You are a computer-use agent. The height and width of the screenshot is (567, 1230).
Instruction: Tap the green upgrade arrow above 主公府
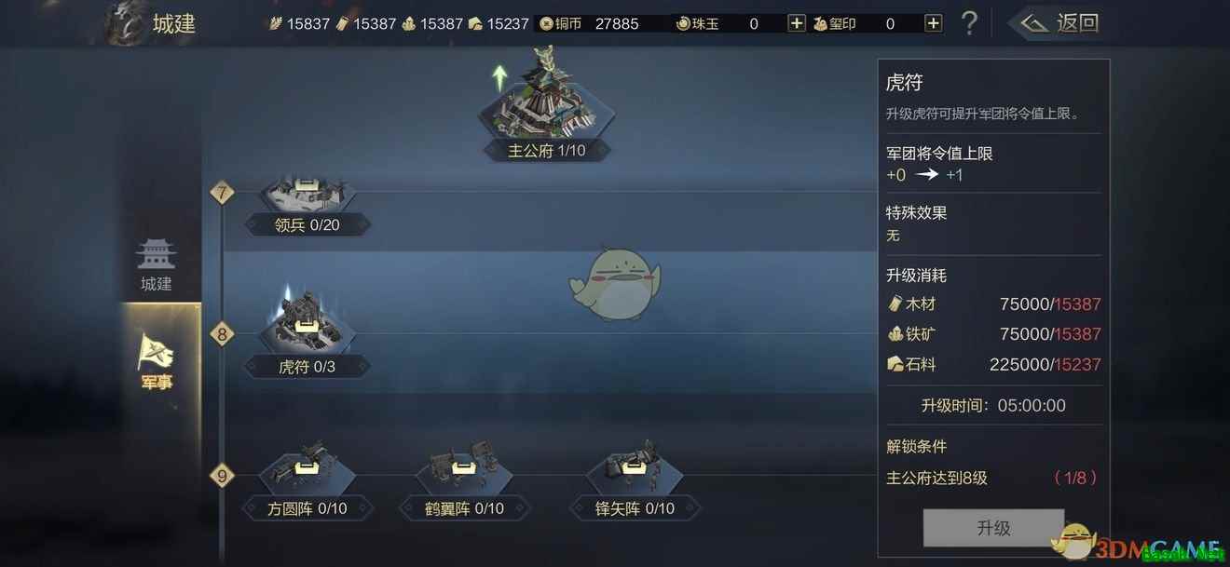click(x=500, y=78)
